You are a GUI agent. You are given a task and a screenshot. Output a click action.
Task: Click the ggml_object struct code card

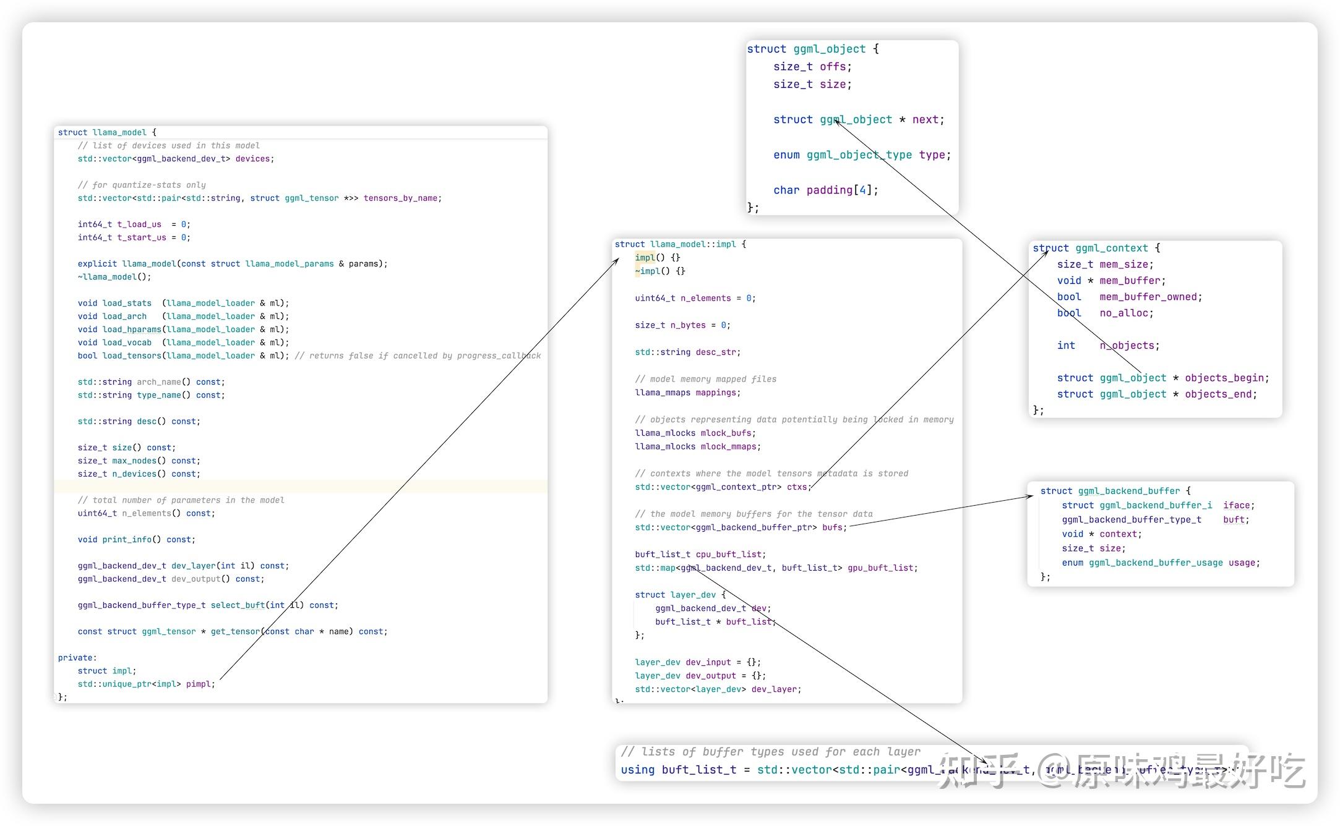click(x=852, y=128)
